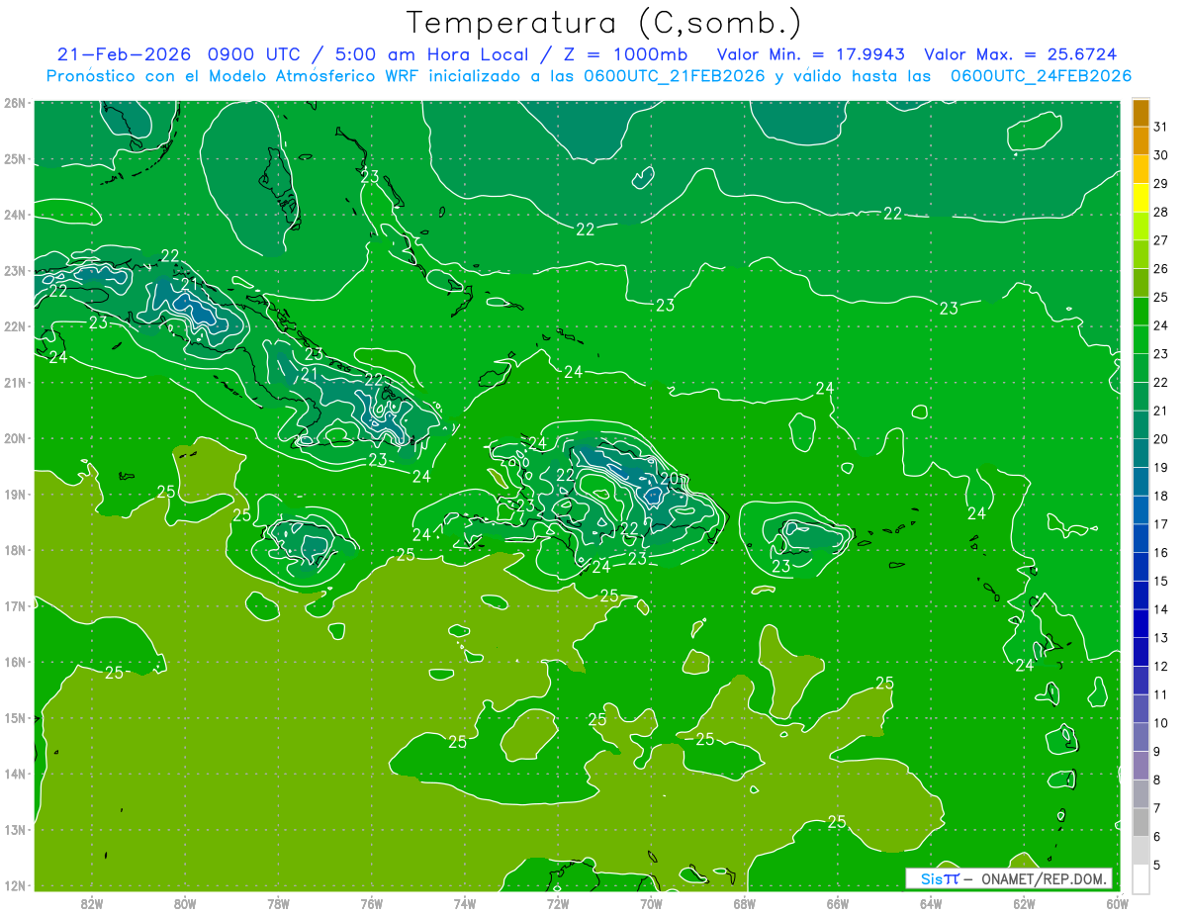This screenshot has width=1187, height=917.
Task: Click the "82W" longitude axis label
Action: pos(92,902)
